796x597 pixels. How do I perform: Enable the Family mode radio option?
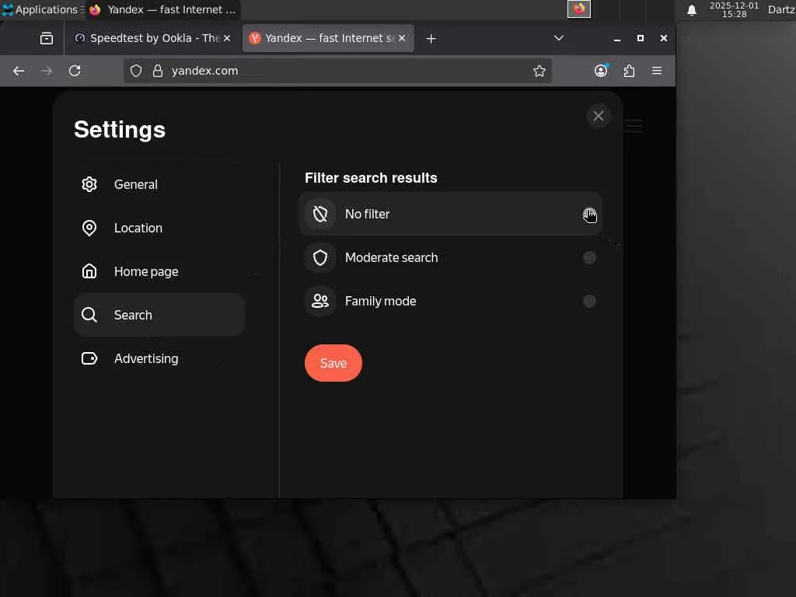click(x=589, y=301)
